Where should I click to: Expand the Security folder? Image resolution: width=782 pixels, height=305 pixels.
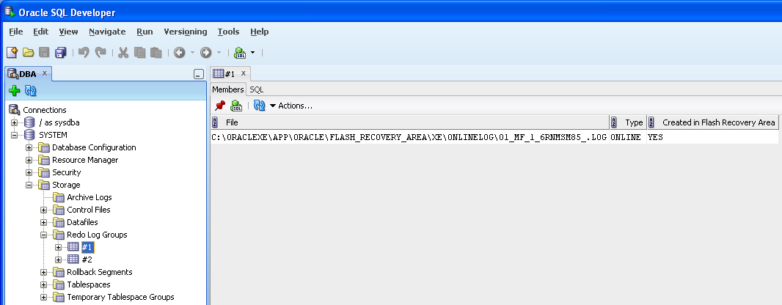coord(29,172)
